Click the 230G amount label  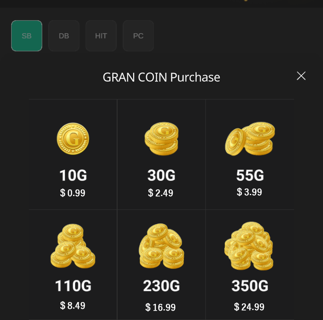coord(161,286)
